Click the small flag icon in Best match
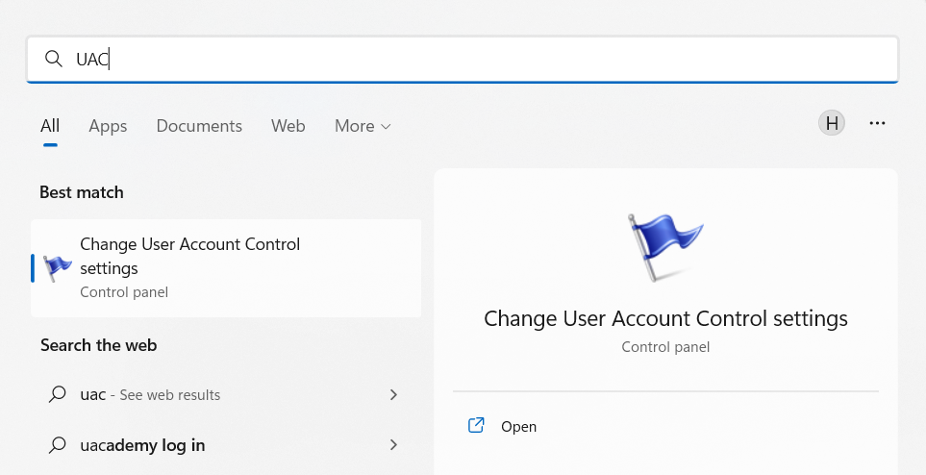926x475 pixels. (59, 267)
